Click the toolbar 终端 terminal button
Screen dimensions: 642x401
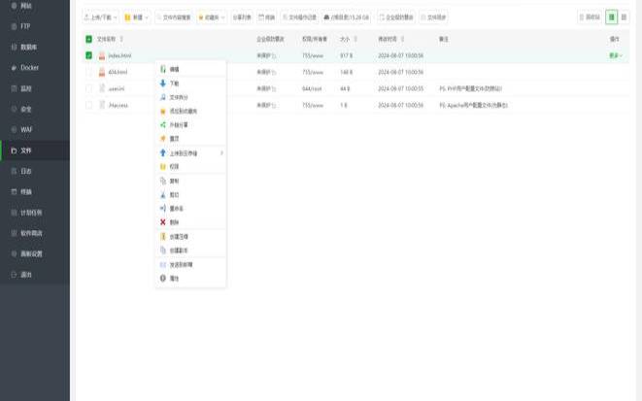pyautogui.click(x=266, y=17)
